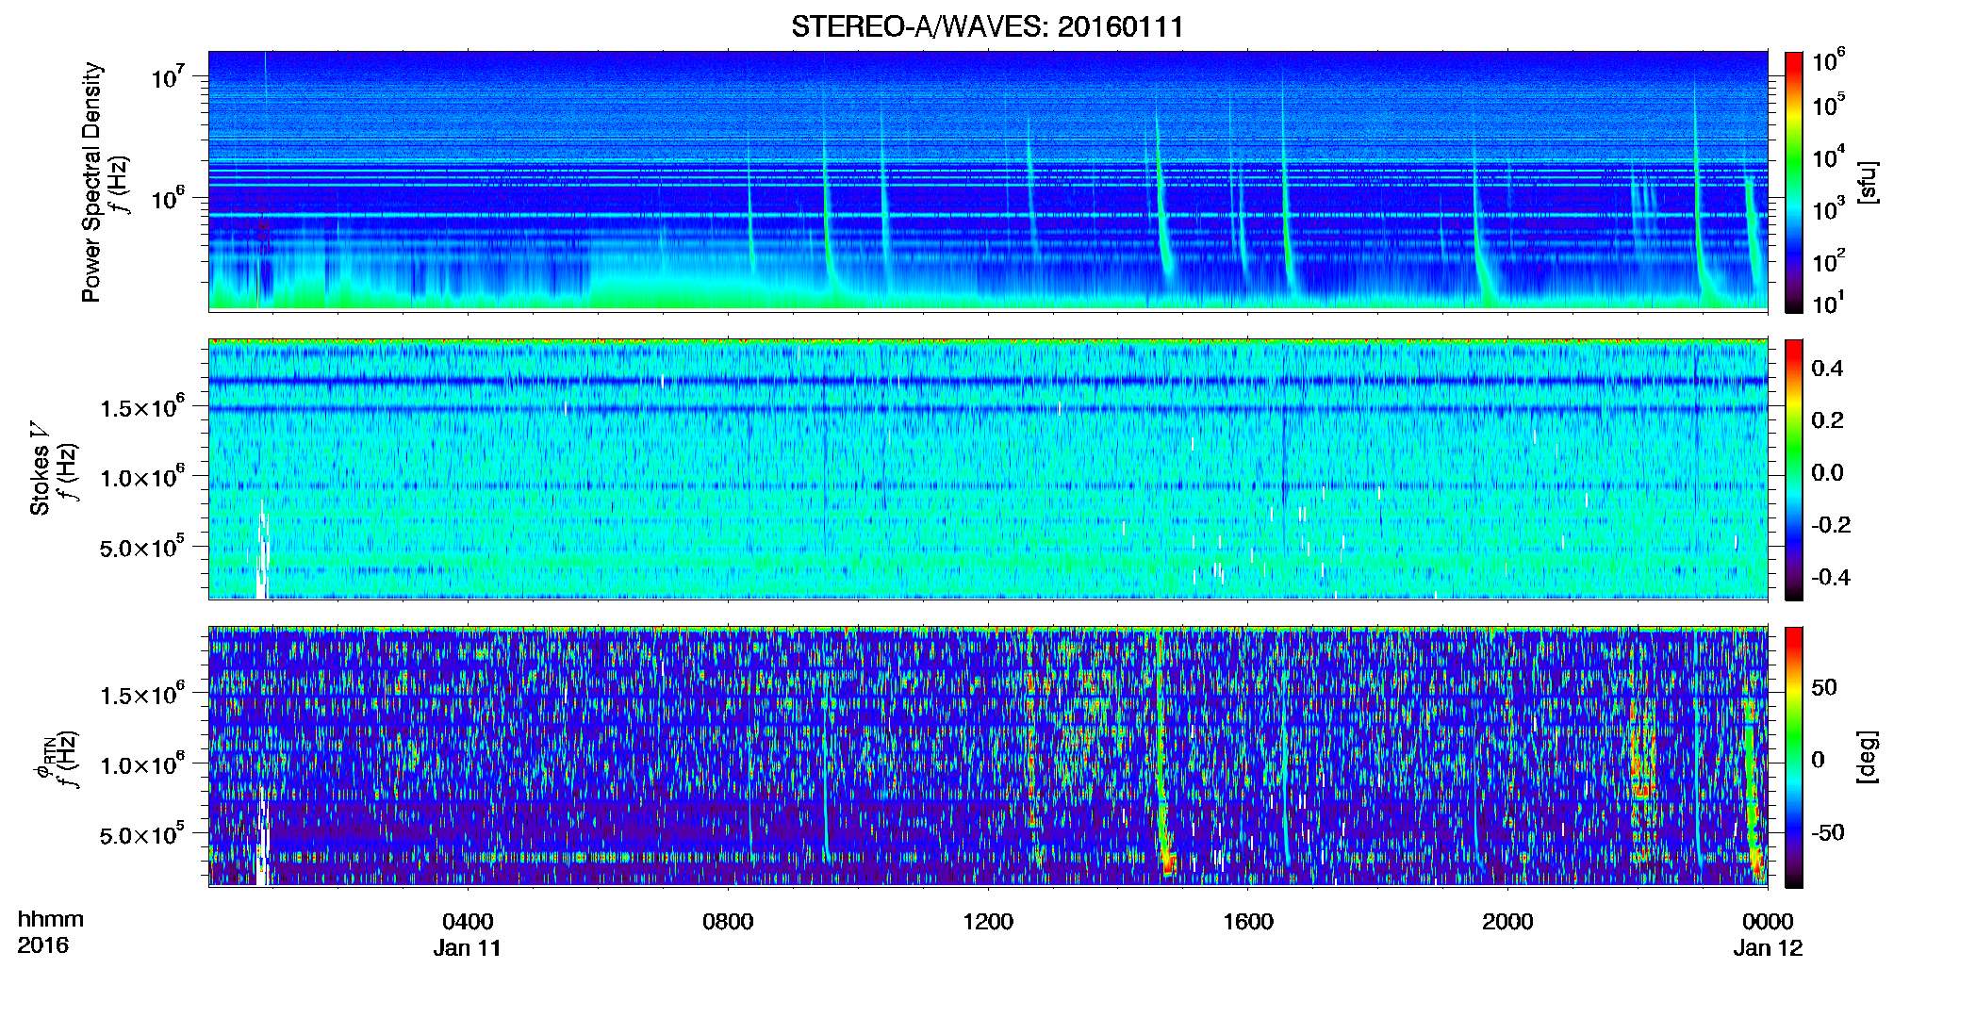
Task: Click the phi RTN degree colorbar
Action: [x=1793, y=757]
